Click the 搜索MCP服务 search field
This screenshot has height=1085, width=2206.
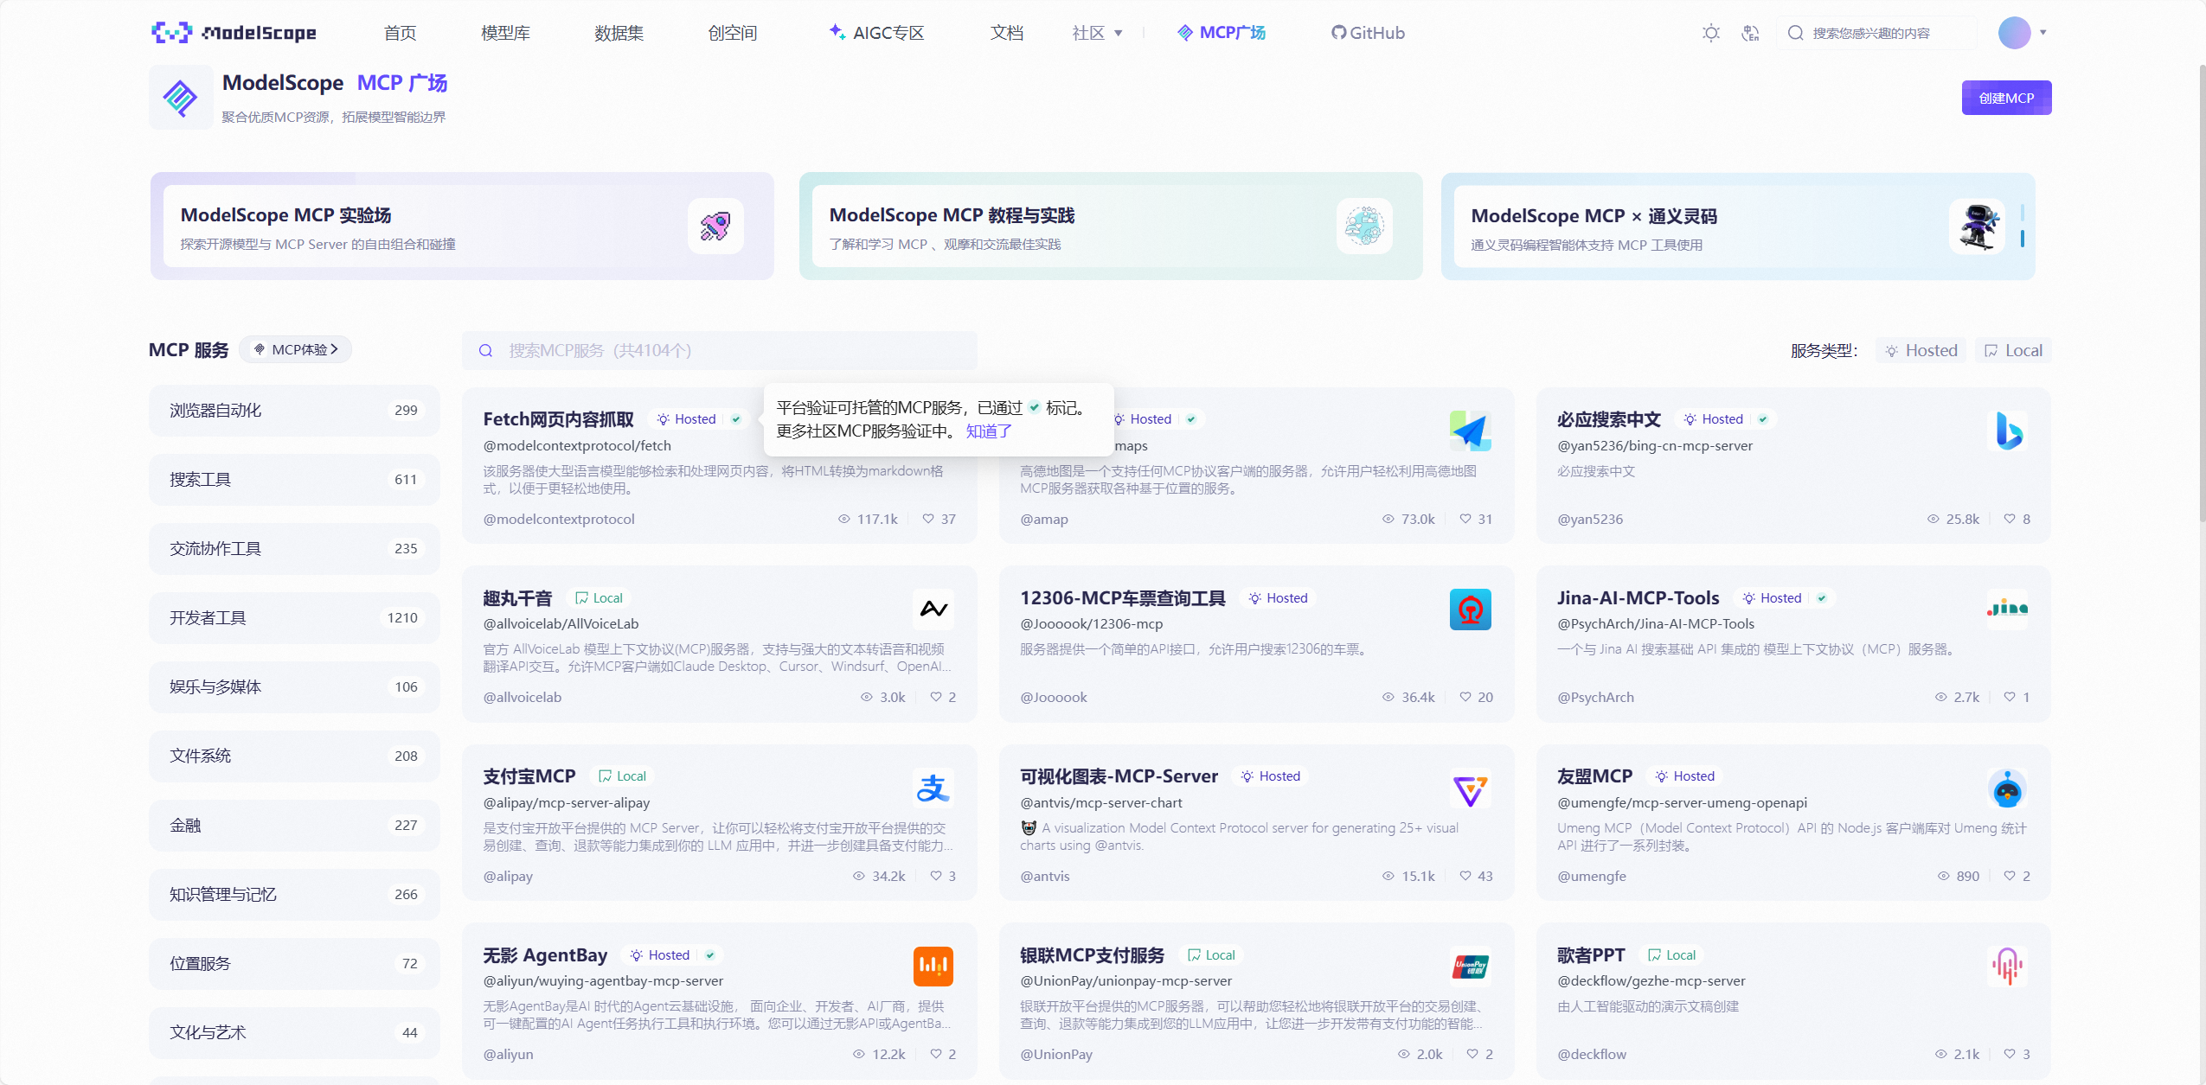coord(718,350)
